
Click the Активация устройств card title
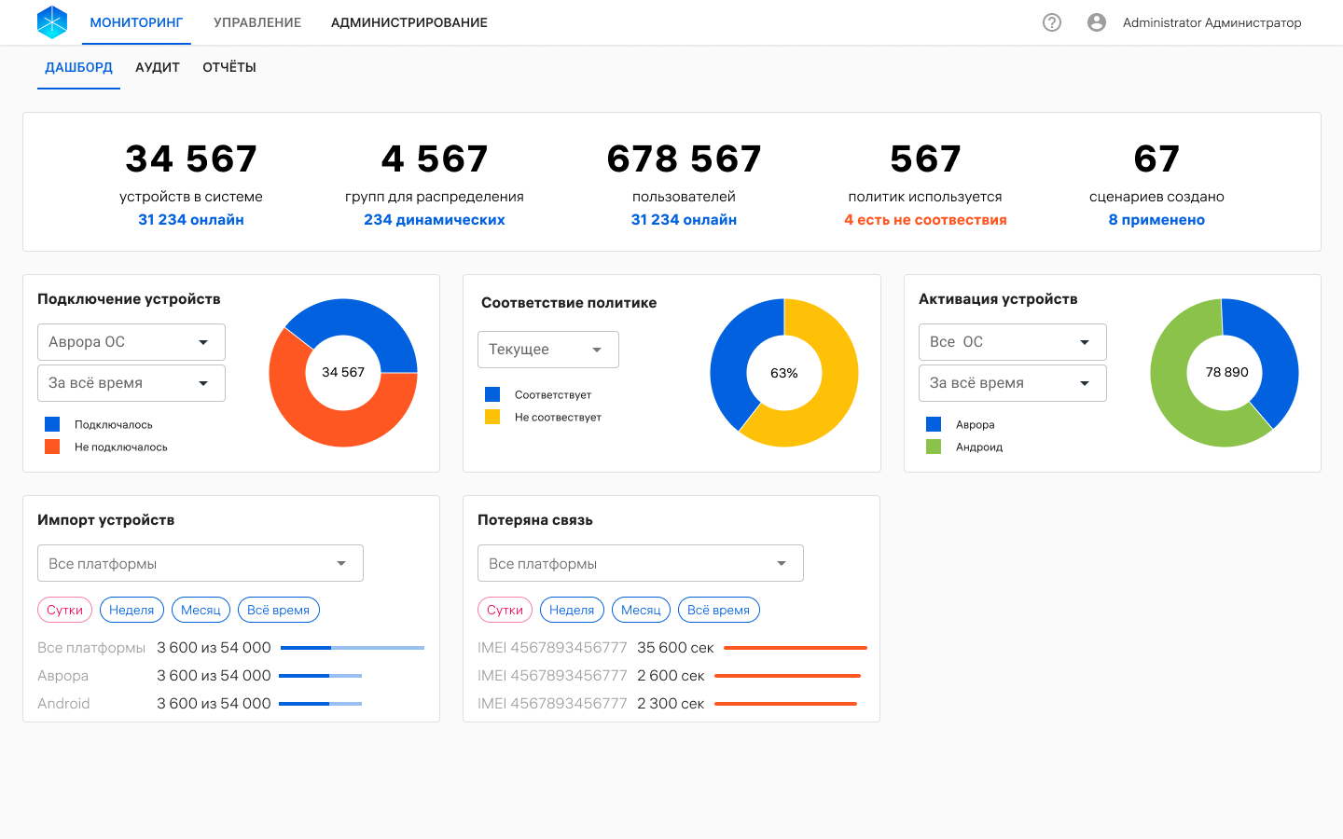[998, 299]
